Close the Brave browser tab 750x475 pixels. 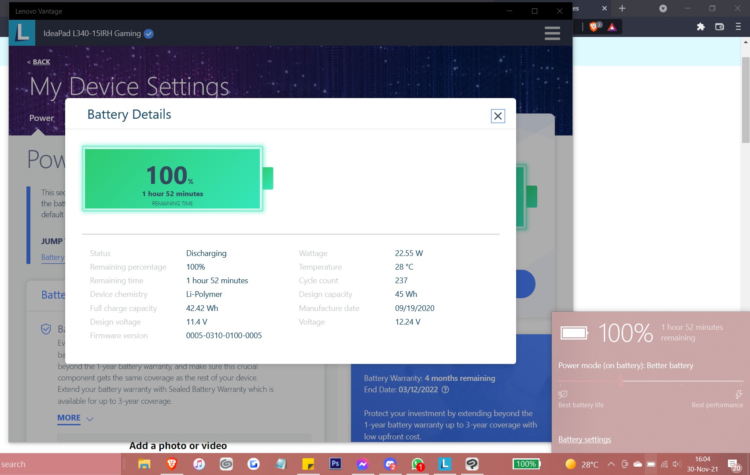[x=604, y=8]
